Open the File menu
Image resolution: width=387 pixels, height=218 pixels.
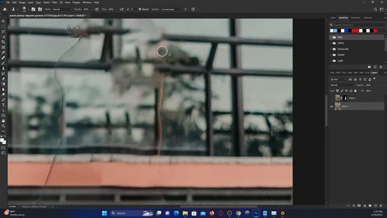tap(8, 2)
